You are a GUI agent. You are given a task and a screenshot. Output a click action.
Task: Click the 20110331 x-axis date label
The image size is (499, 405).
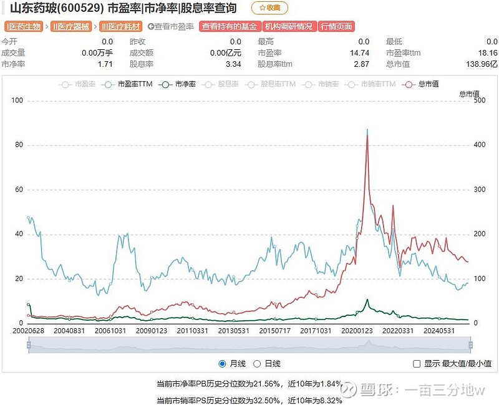pyautogui.click(x=193, y=331)
